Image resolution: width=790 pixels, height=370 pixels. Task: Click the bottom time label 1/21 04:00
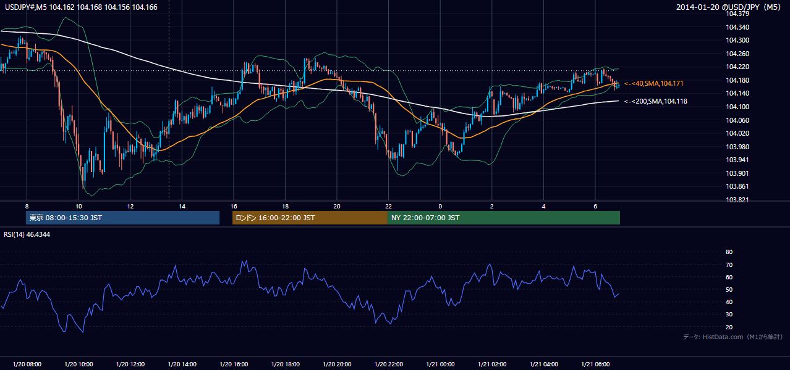pos(544,364)
